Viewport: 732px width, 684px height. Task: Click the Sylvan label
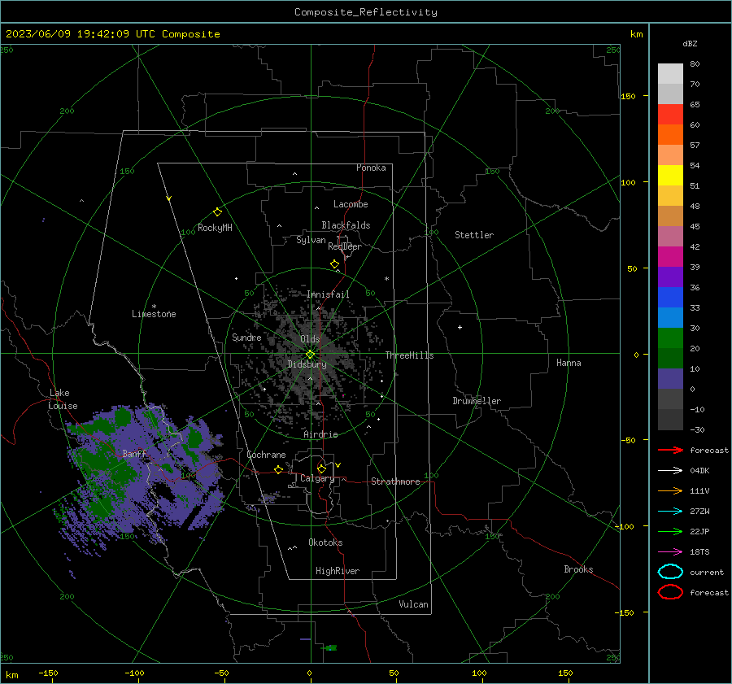(311, 240)
